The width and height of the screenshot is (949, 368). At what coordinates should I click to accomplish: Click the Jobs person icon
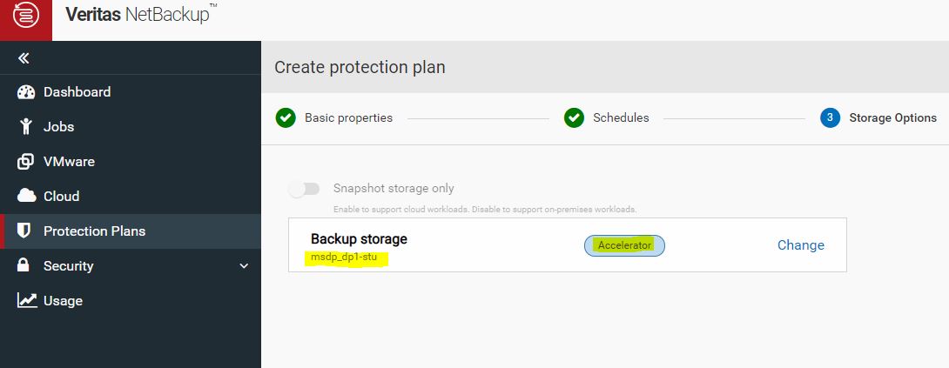point(26,127)
